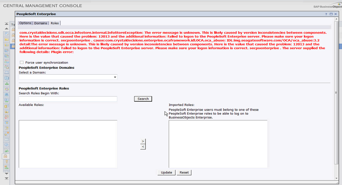
Task: Open the multicolored starburst sidebar icon
Action: click(7, 89)
